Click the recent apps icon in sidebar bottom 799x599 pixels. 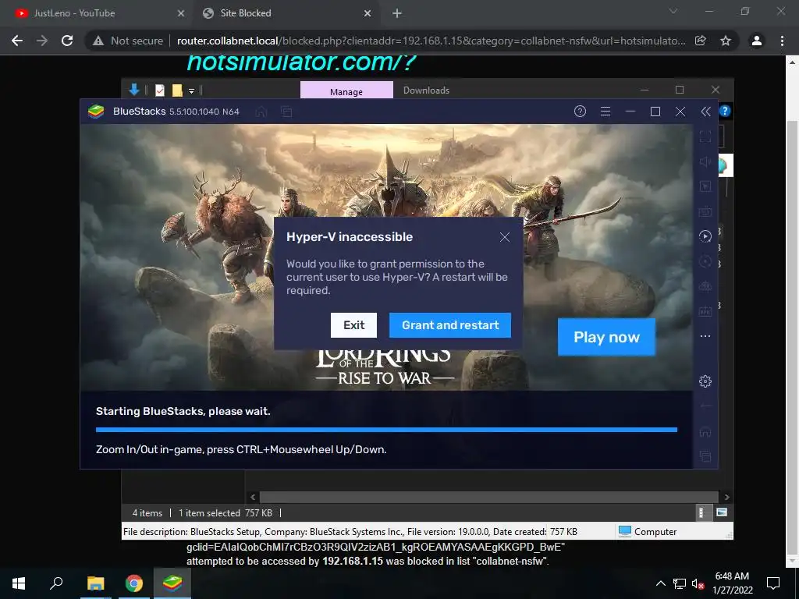click(x=705, y=455)
